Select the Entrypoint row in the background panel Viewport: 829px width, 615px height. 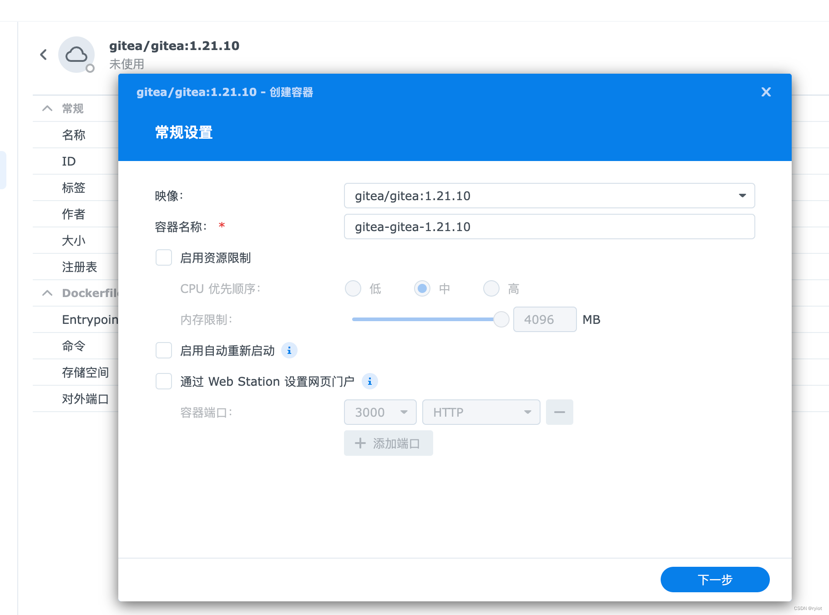point(76,319)
